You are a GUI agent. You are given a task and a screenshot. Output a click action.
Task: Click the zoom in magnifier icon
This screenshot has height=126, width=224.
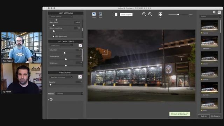150,14
